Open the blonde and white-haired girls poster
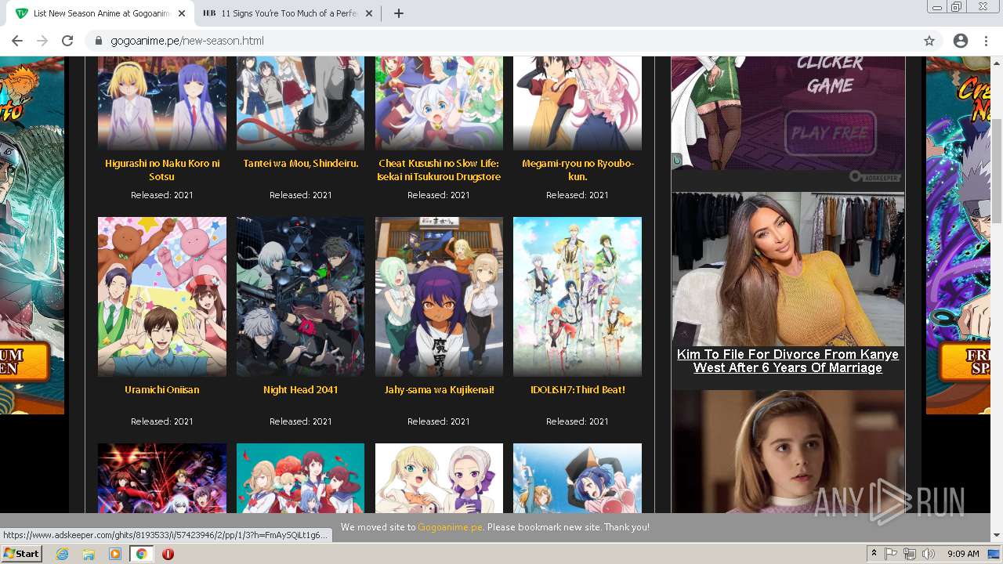 (439, 479)
